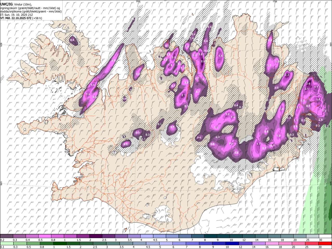Click the 1.6 precipitation value in East Iceland
The height and width of the screenshot is (249, 332).
[x=318, y=99]
